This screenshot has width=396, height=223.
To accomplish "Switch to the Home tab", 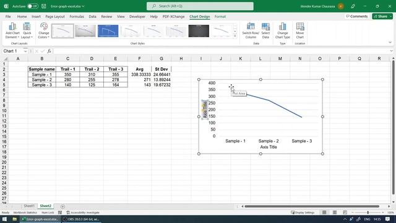I will pos(22,17).
